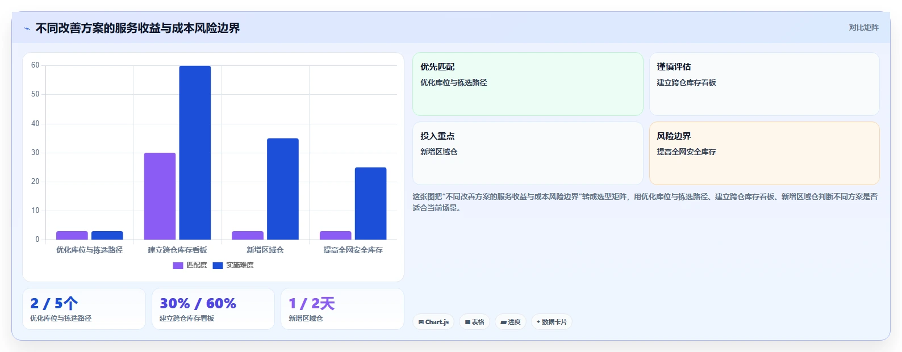Image resolution: width=902 pixels, height=352 pixels.
Task: Open the 2 / 5个 stat card
Action: 84,309
